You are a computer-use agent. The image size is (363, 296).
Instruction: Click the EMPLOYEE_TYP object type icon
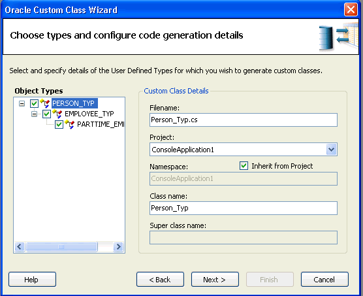[x=57, y=114]
